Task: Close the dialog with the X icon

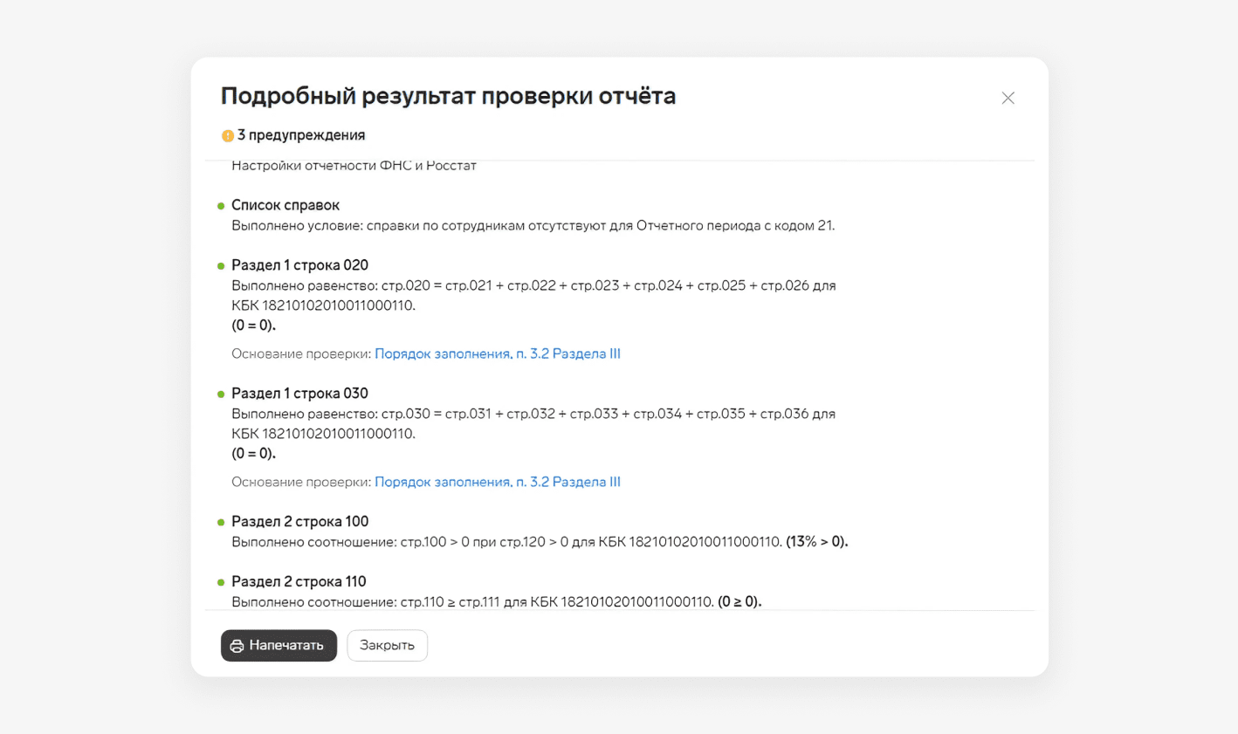Action: (1008, 98)
